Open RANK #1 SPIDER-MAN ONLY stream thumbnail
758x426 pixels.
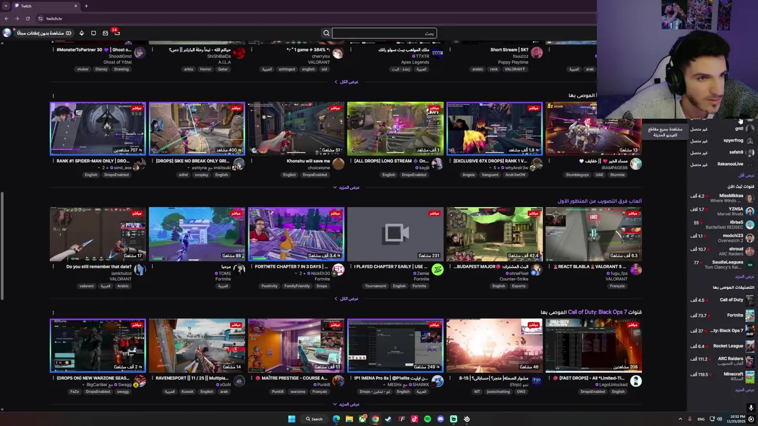click(98, 129)
